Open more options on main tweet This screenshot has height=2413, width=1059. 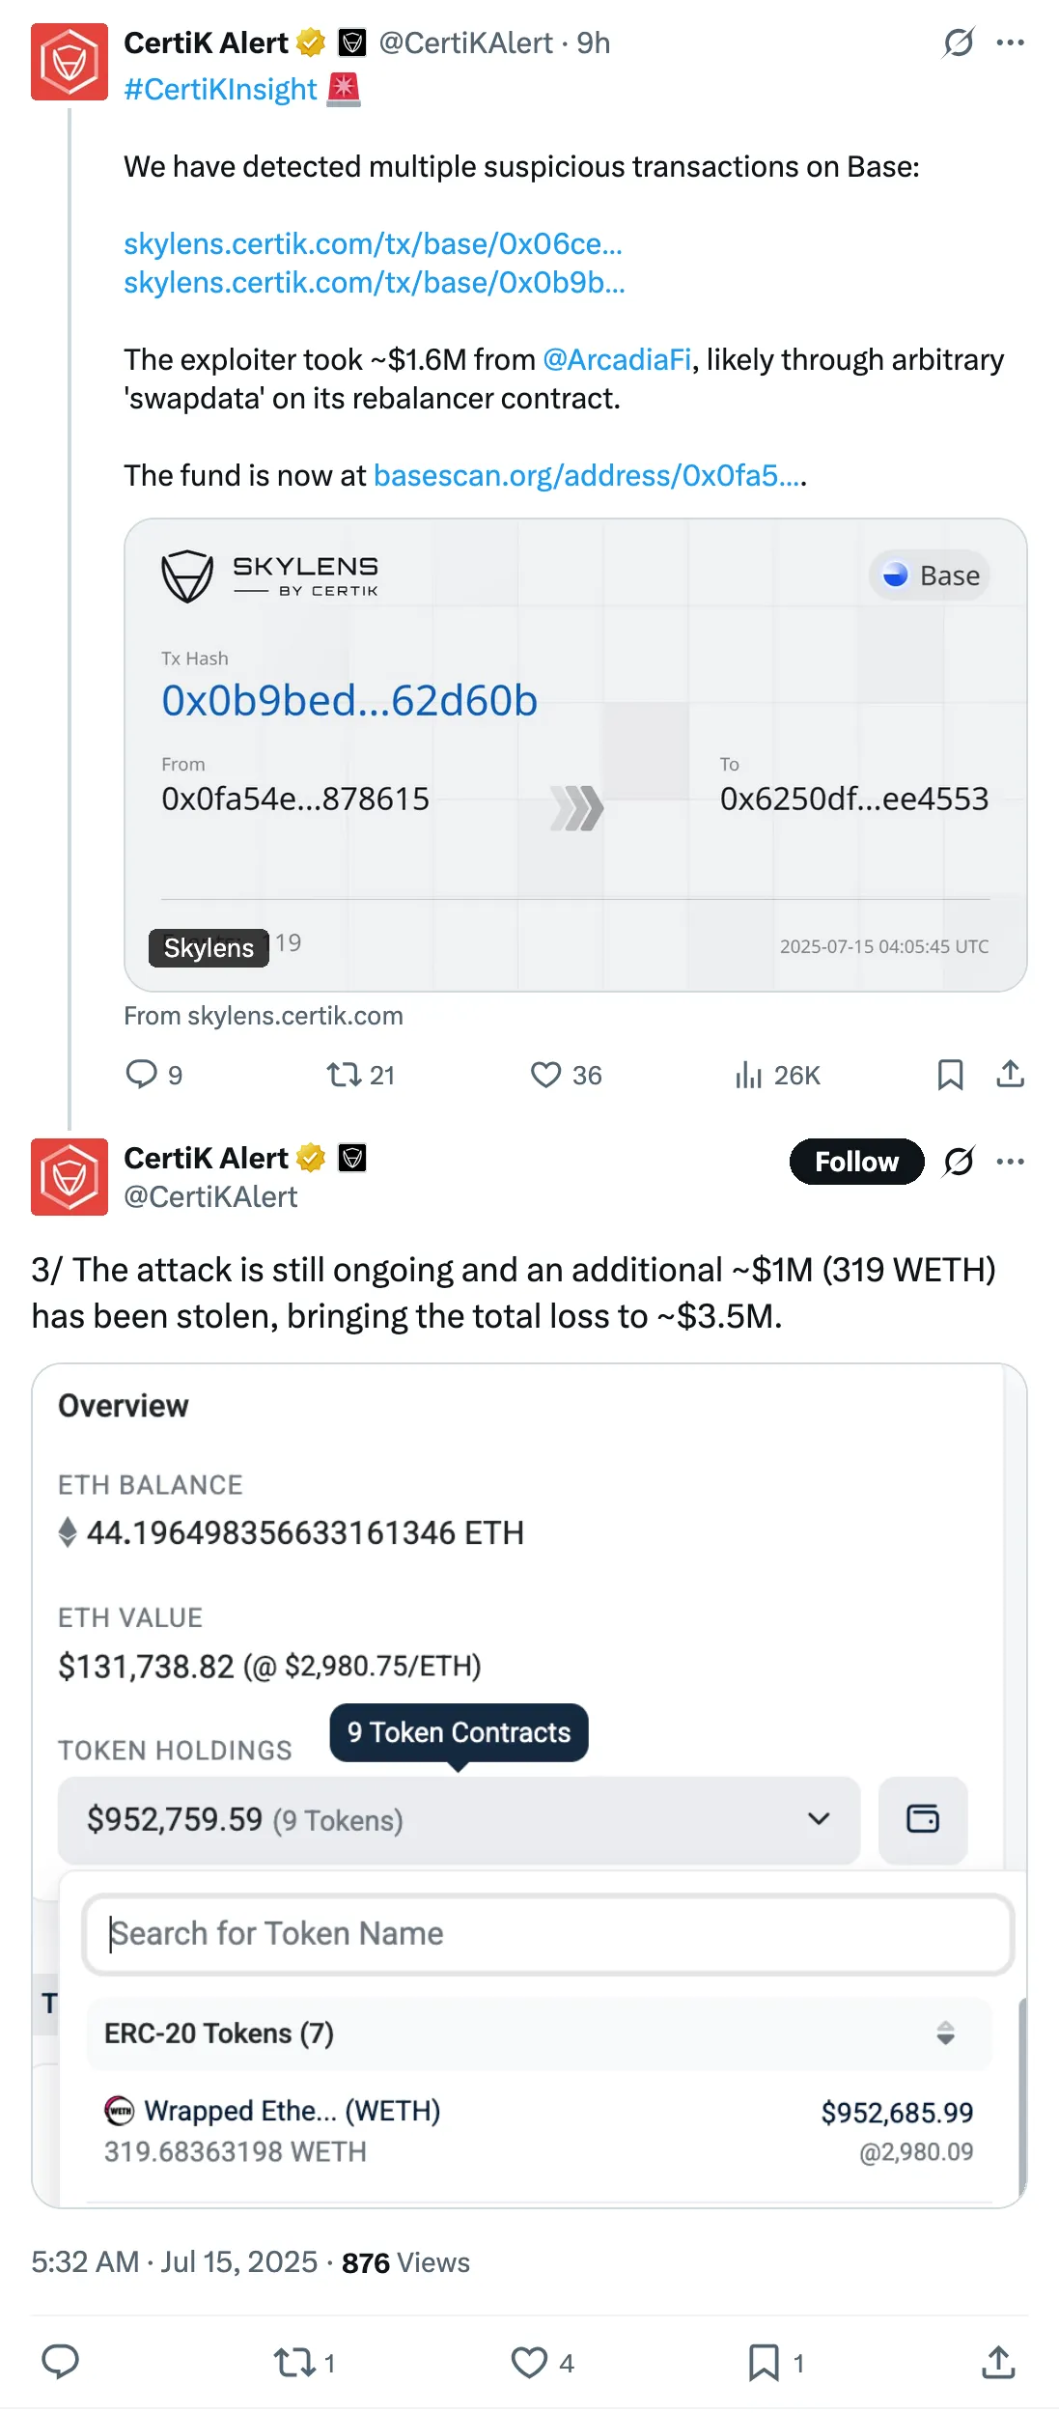tap(1010, 1161)
